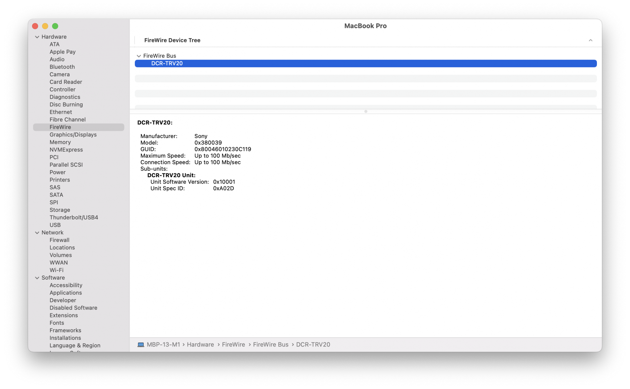Toggle the Software section open

pos(37,277)
